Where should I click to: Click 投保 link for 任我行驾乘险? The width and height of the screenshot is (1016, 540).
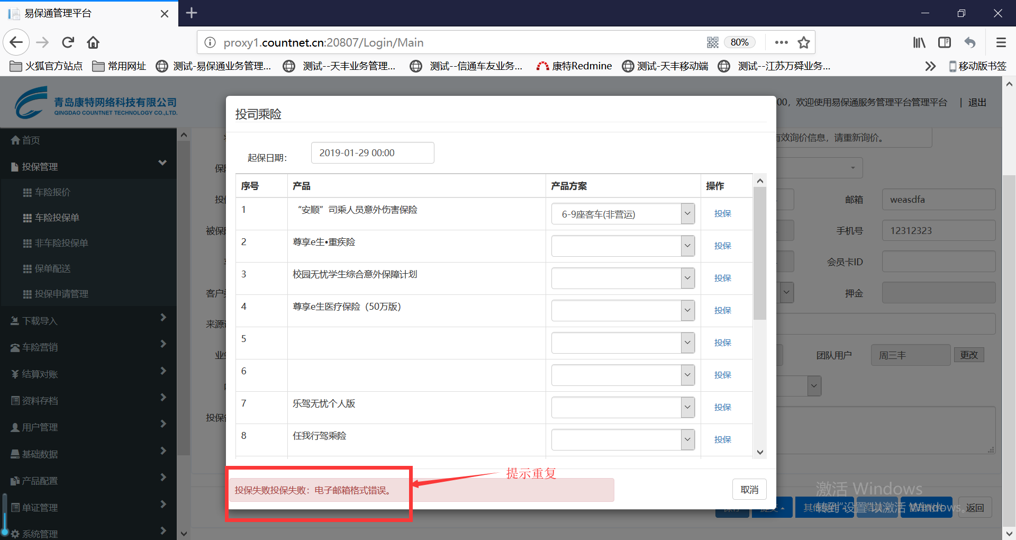pyautogui.click(x=722, y=439)
